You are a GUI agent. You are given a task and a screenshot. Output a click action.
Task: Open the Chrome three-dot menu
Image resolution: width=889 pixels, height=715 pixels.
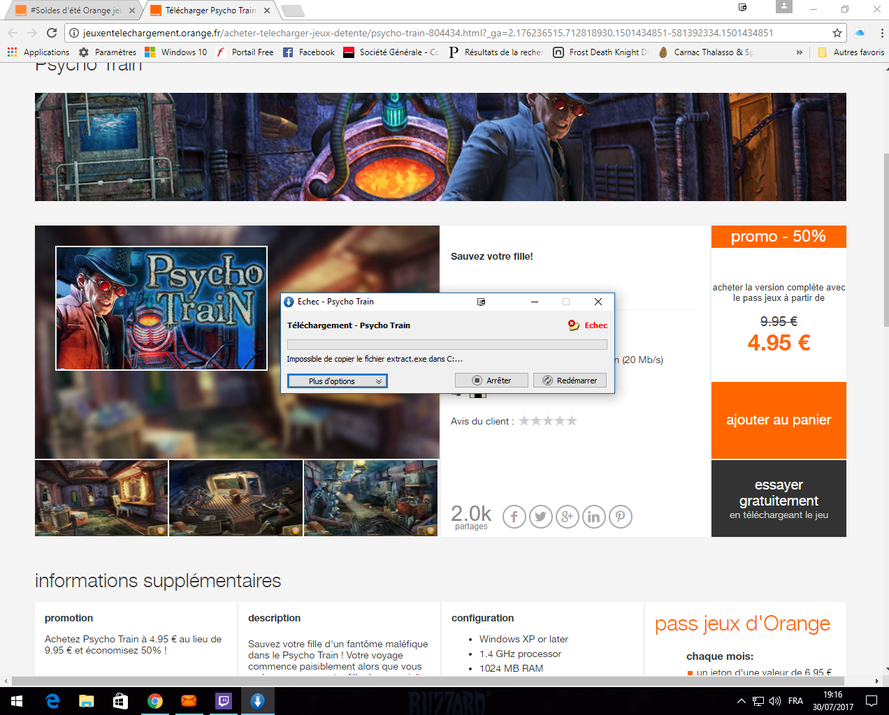(881, 33)
